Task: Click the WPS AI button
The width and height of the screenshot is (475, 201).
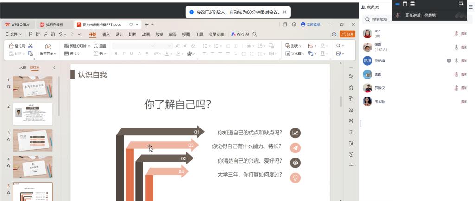Action: 240,34
